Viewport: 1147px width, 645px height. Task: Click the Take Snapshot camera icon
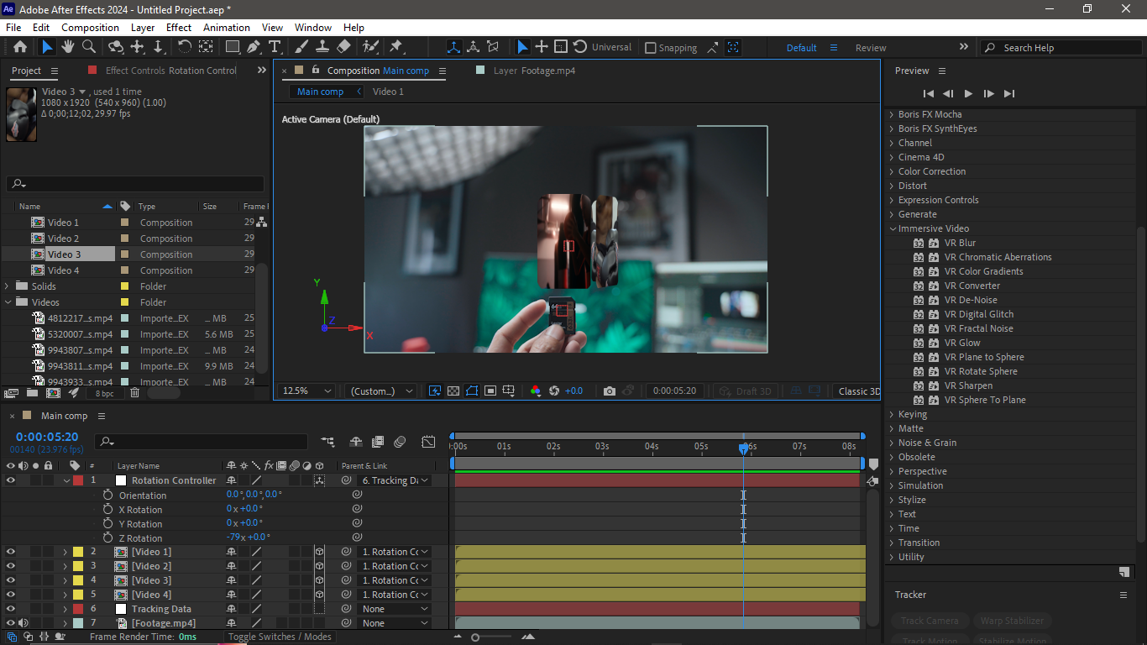click(610, 391)
